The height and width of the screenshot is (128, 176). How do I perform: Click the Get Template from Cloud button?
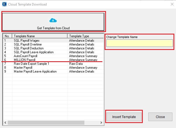point(53,22)
